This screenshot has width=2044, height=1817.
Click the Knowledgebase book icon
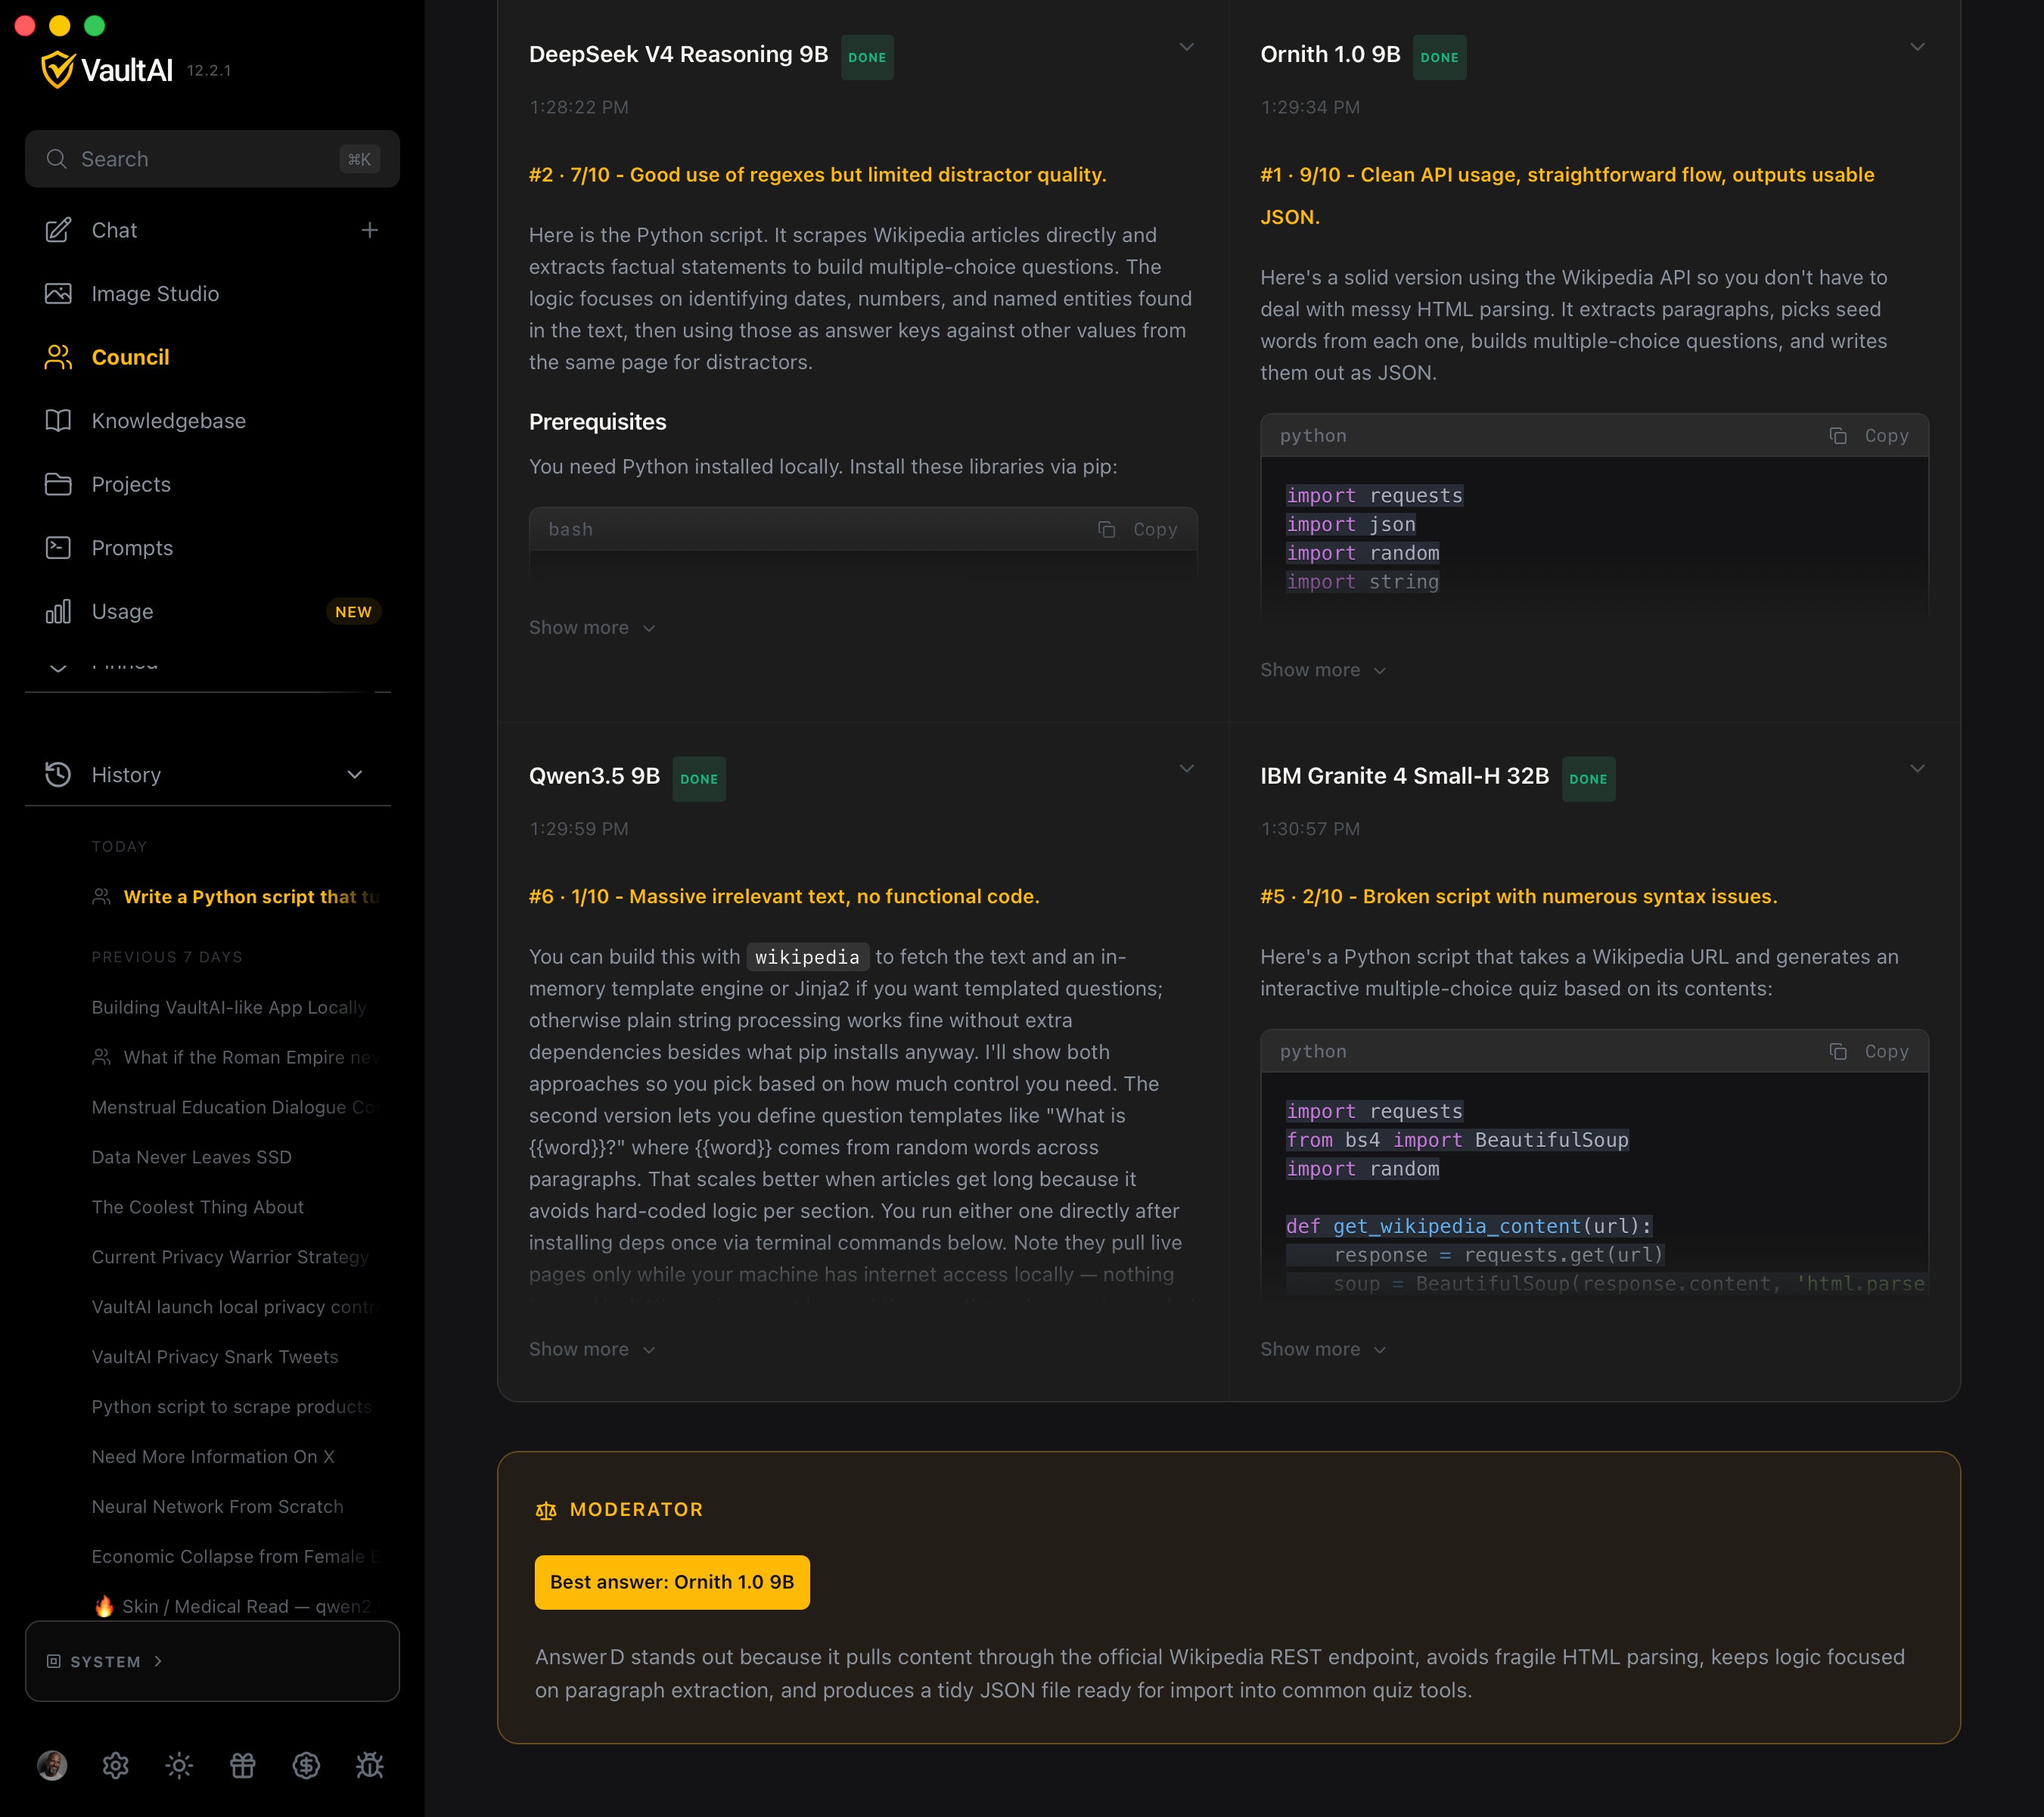point(58,421)
